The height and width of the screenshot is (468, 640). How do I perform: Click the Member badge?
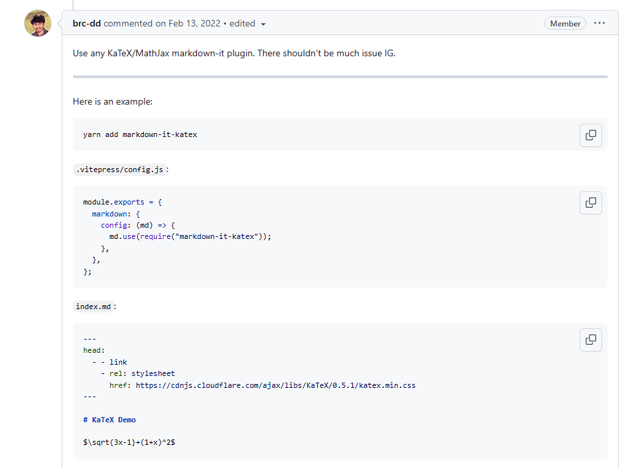[x=565, y=24]
